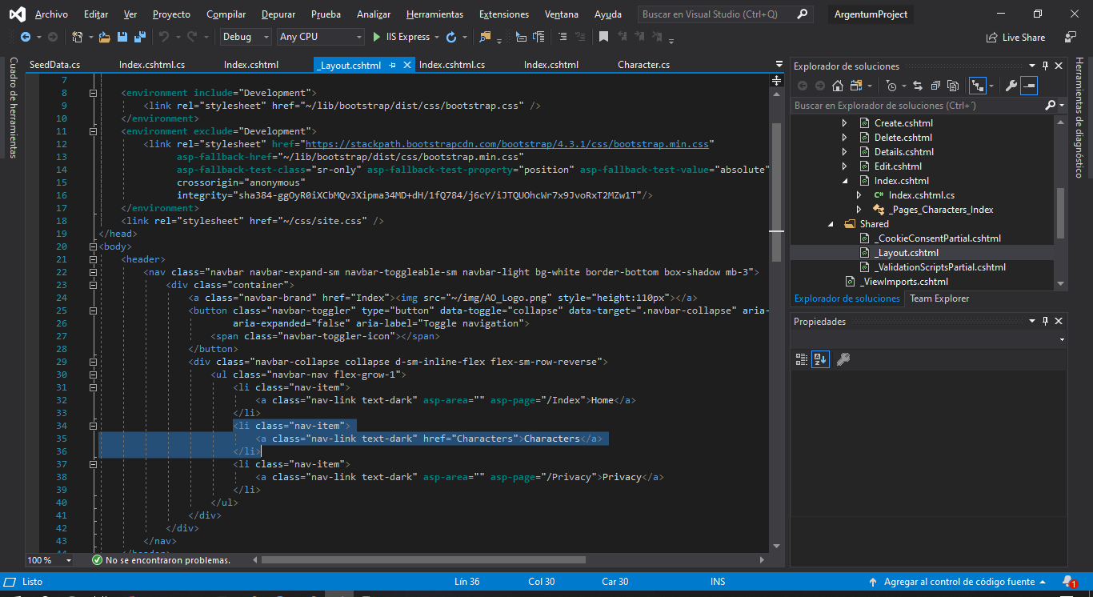Click the send feedback icon near Live Share
1093x597 pixels.
[1071, 37]
